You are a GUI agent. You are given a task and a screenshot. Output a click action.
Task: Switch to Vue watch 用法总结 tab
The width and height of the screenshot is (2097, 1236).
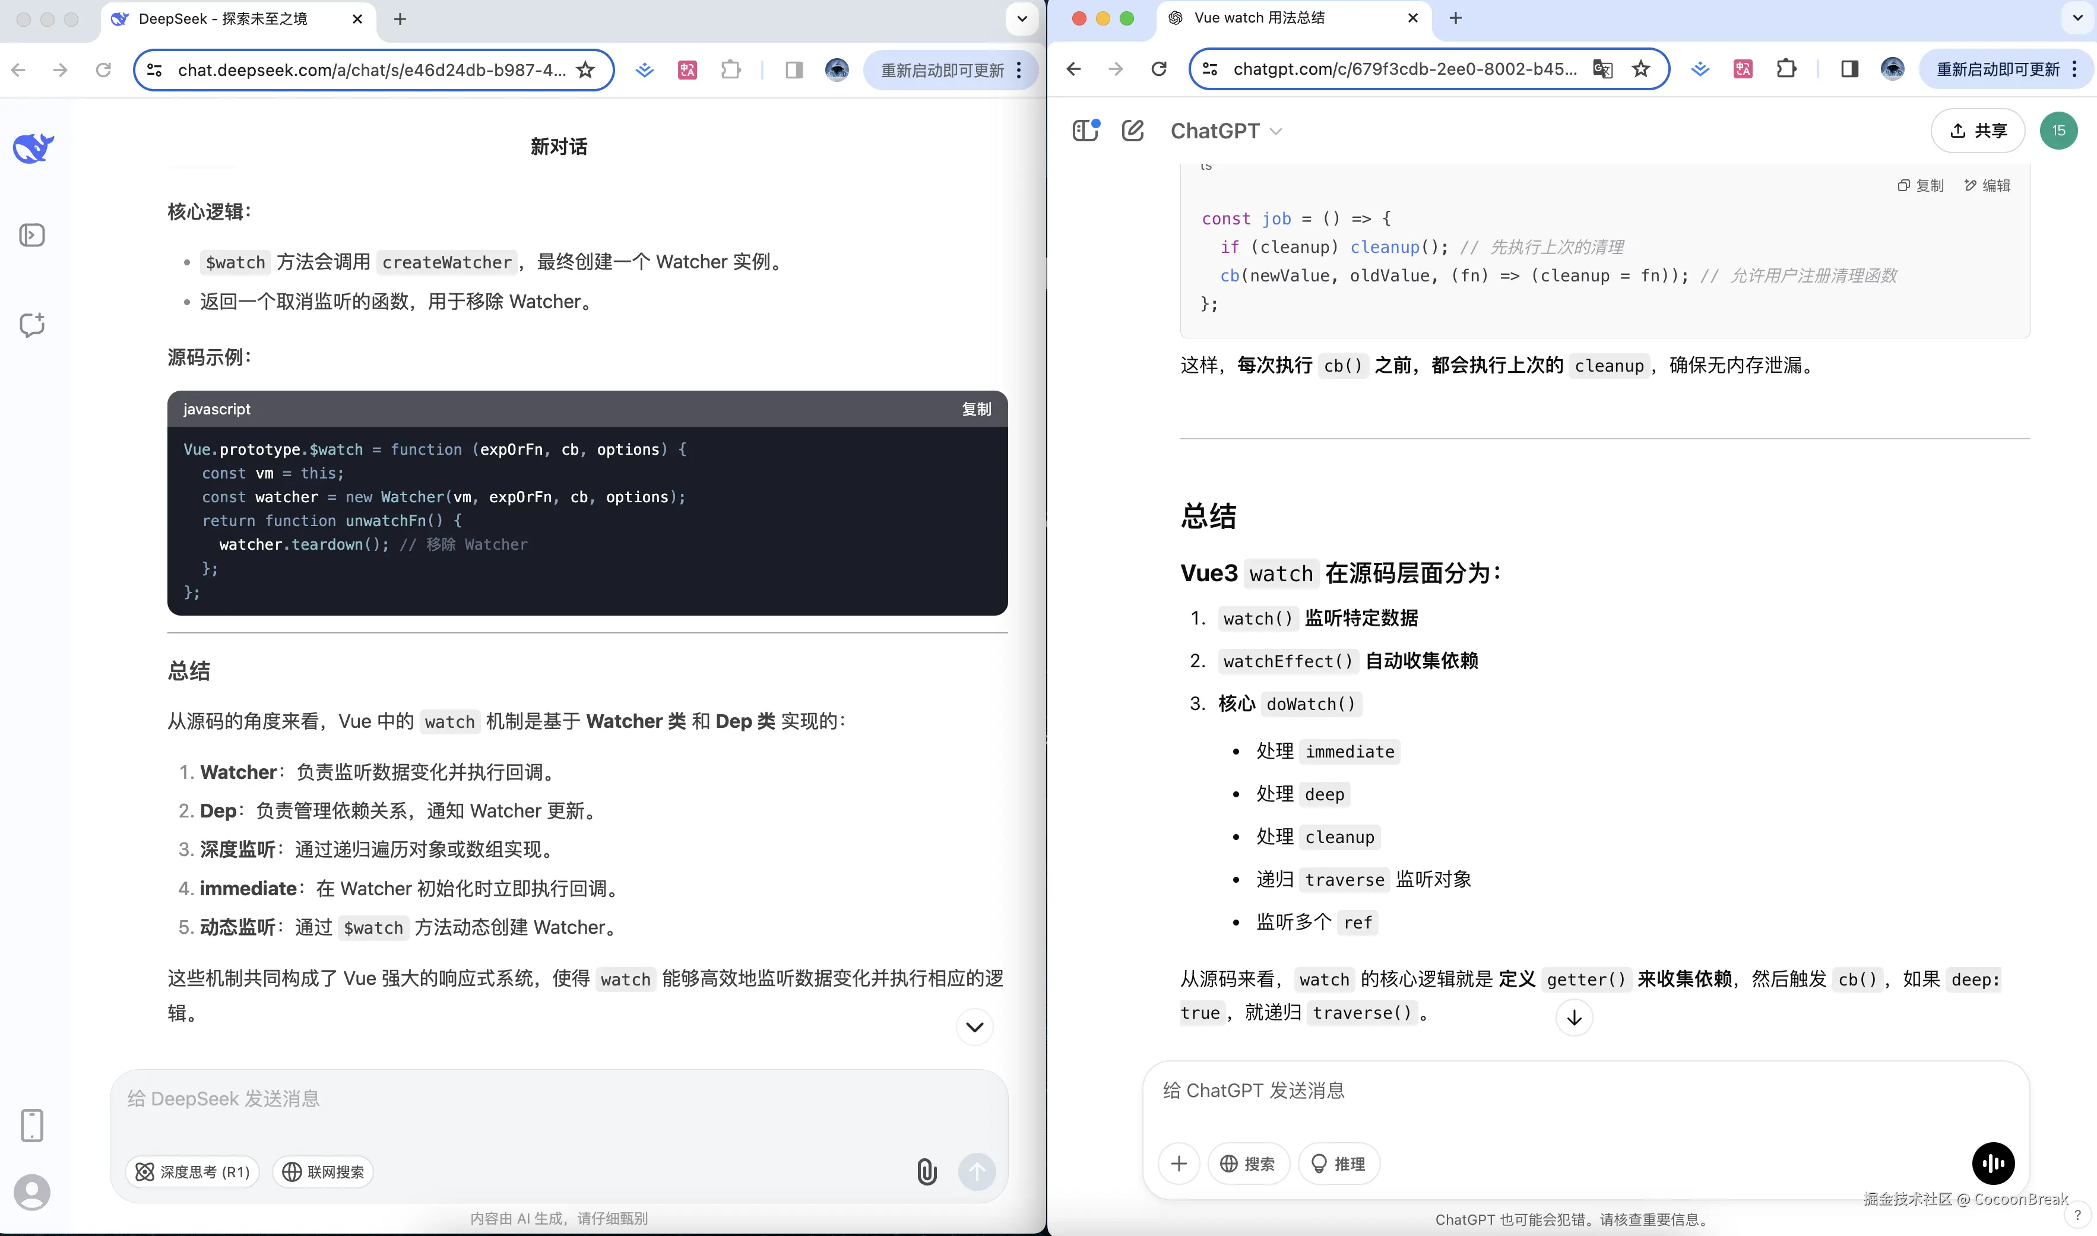coord(1258,18)
